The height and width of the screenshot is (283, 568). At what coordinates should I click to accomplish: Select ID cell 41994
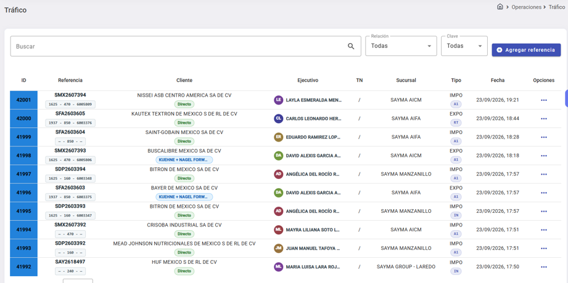pyautogui.click(x=23, y=230)
